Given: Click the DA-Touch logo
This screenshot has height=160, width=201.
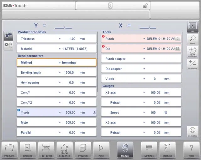Looking at the screenshot, I should [x=15, y=6].
